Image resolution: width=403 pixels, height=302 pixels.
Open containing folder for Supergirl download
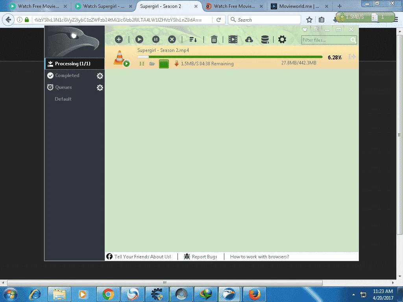coord(152,64)
